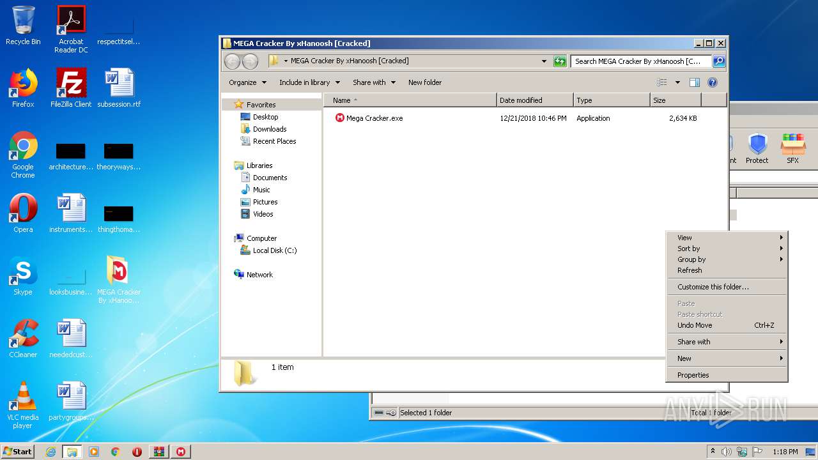
Task: Select the neededcust document on desktop
Action: pos(71,339)
